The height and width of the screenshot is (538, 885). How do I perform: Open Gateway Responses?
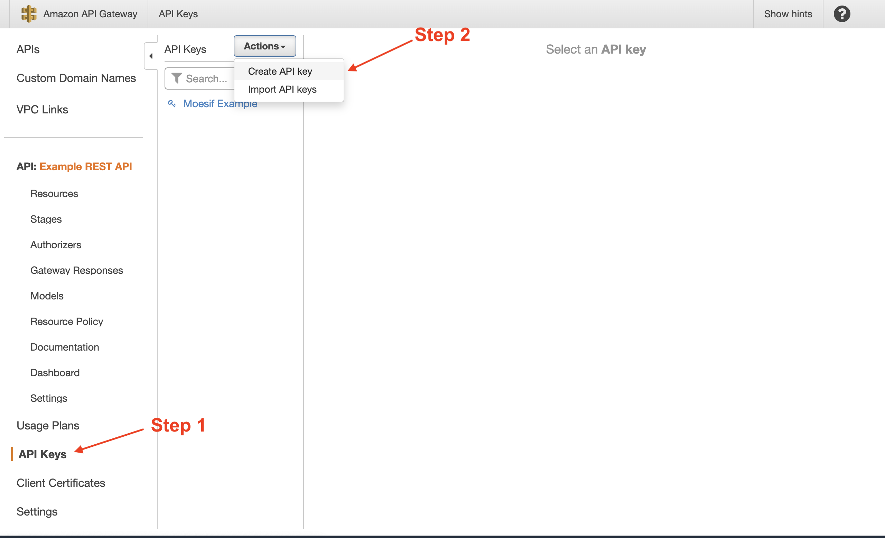click(76, 270)
